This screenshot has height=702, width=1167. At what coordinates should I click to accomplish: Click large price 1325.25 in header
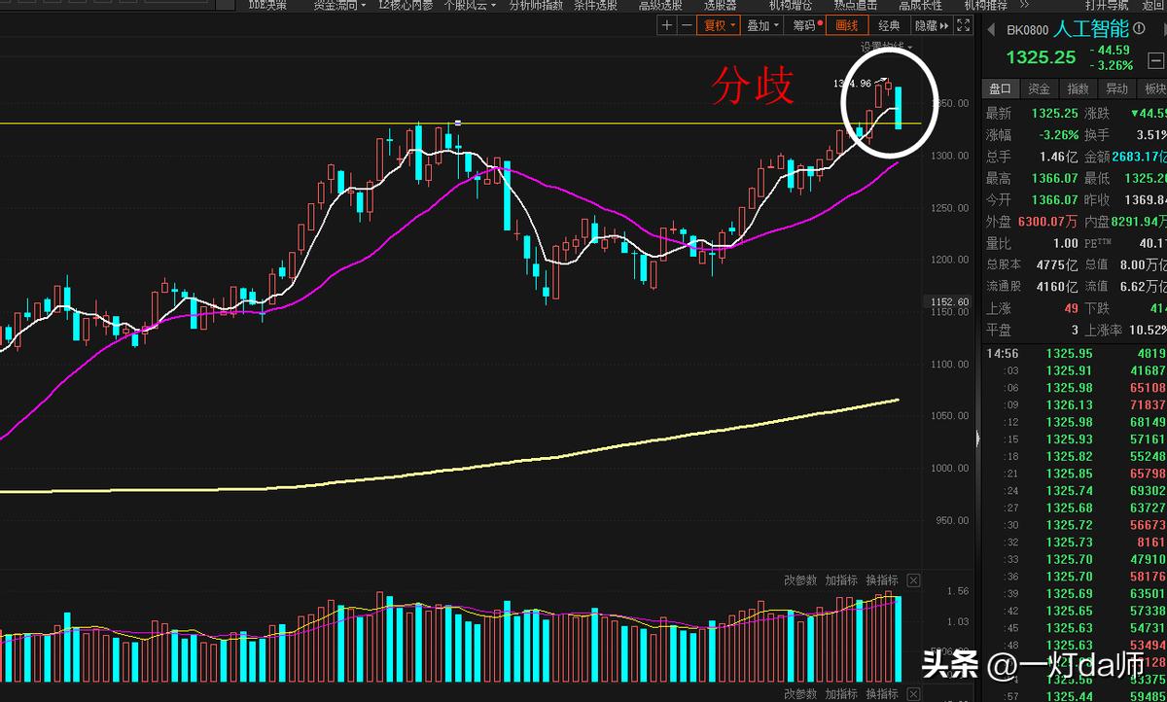tap(1042, 57)
